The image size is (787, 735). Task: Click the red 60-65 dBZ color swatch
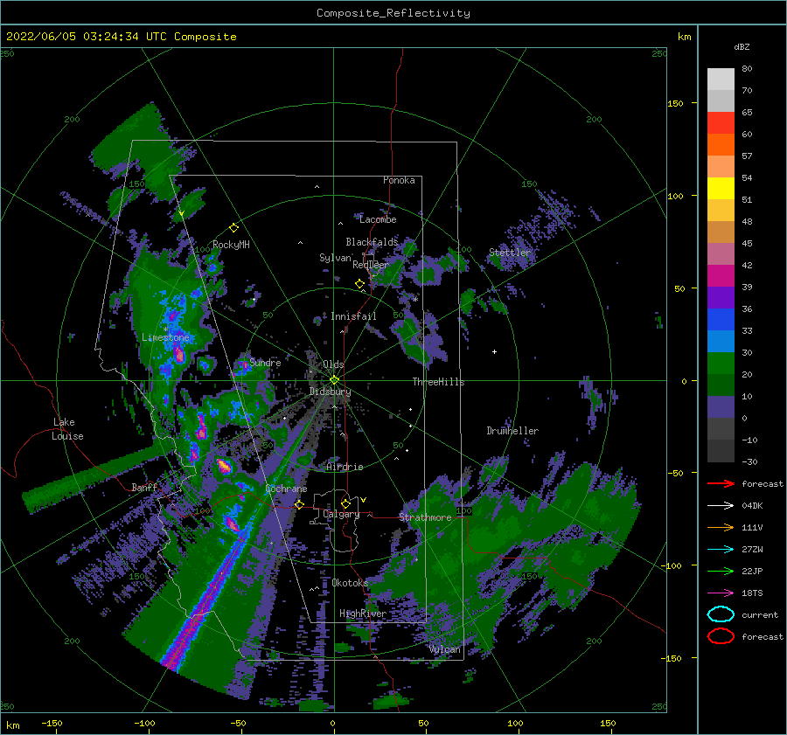721,123
